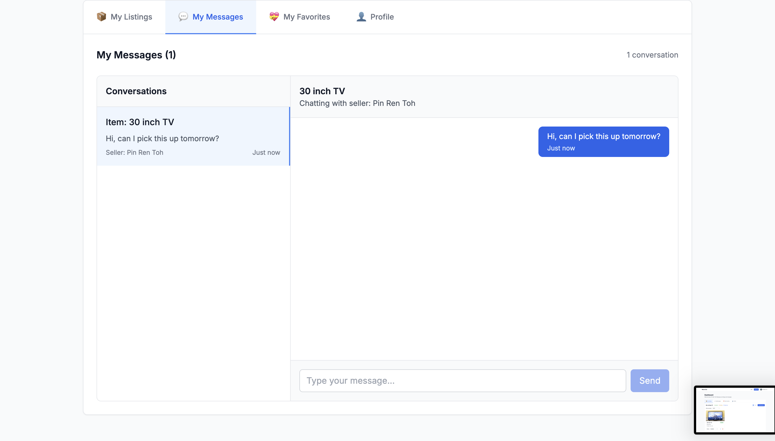Click the package icon on My Listings
Viewport: 775px width, 441px height.
pos(101,16)
